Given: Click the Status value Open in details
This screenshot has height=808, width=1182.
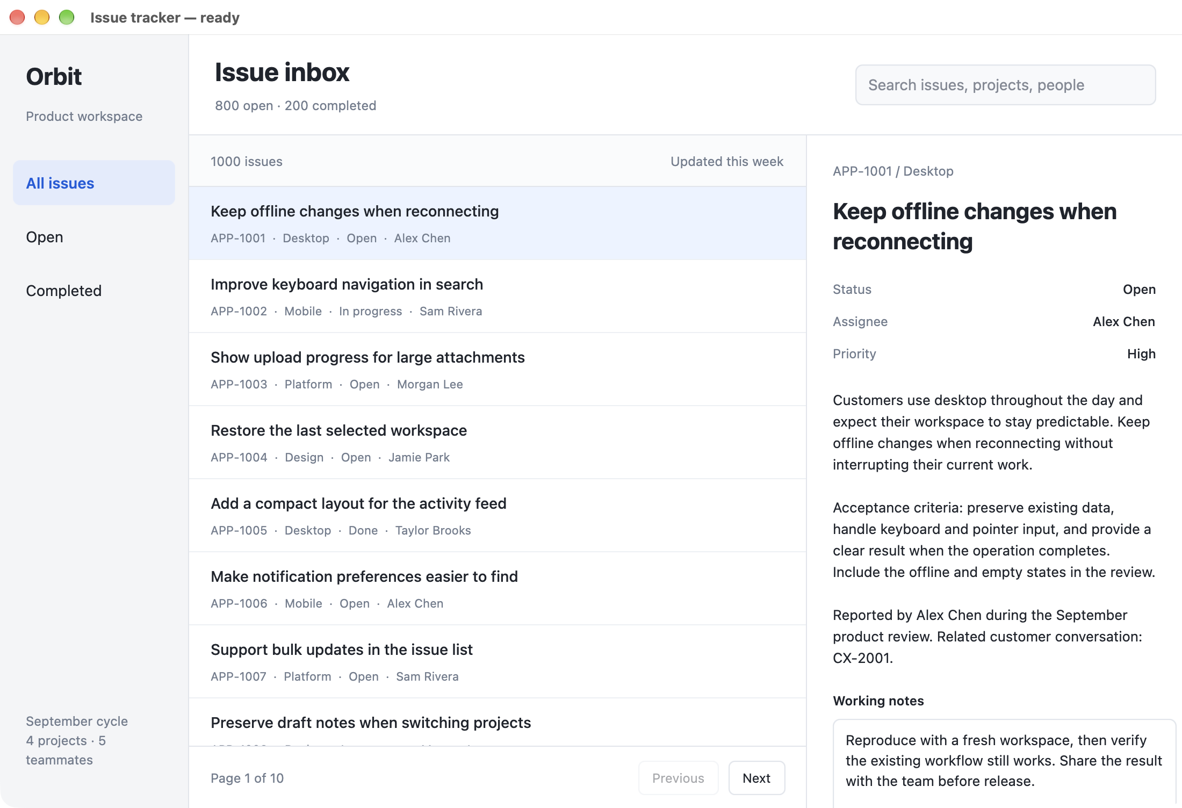Looking at the screenshot, I should coord(1139,289).
